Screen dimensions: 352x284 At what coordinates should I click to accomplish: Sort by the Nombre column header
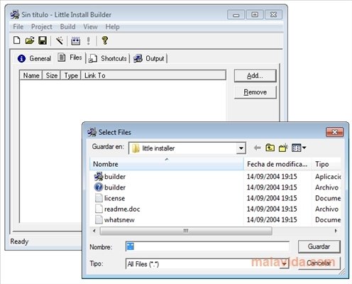click(x=167, y=164)
